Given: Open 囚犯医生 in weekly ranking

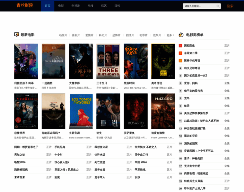Looking at the screenshot, I should [189, 45].
